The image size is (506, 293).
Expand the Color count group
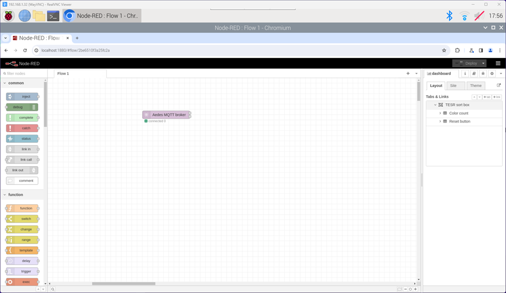pyautogui.click(x=440, y=113)
